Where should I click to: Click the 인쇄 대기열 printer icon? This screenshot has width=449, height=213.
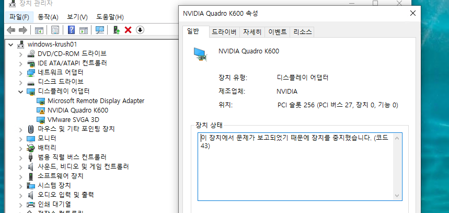[x=31, y=205]
